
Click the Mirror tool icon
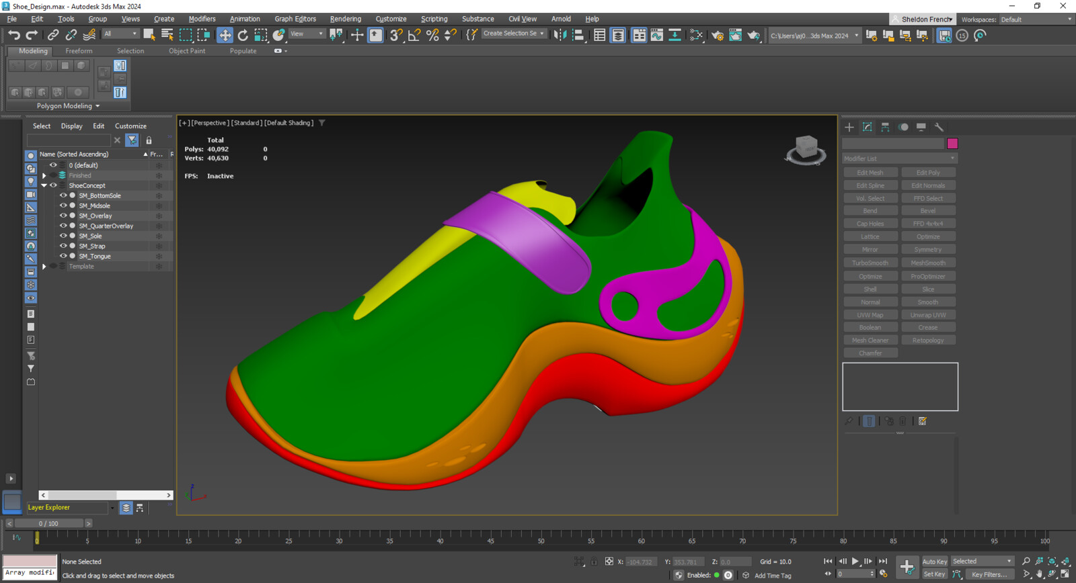[x=560, y=35]
